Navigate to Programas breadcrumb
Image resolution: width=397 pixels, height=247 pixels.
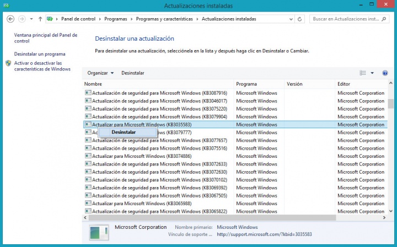tap(116, 19)
